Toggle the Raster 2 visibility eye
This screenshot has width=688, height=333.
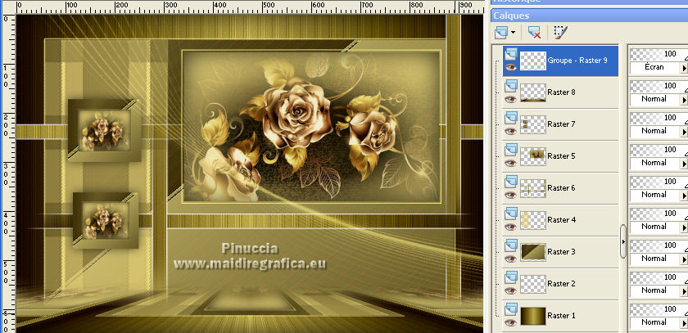coord(510,291)
